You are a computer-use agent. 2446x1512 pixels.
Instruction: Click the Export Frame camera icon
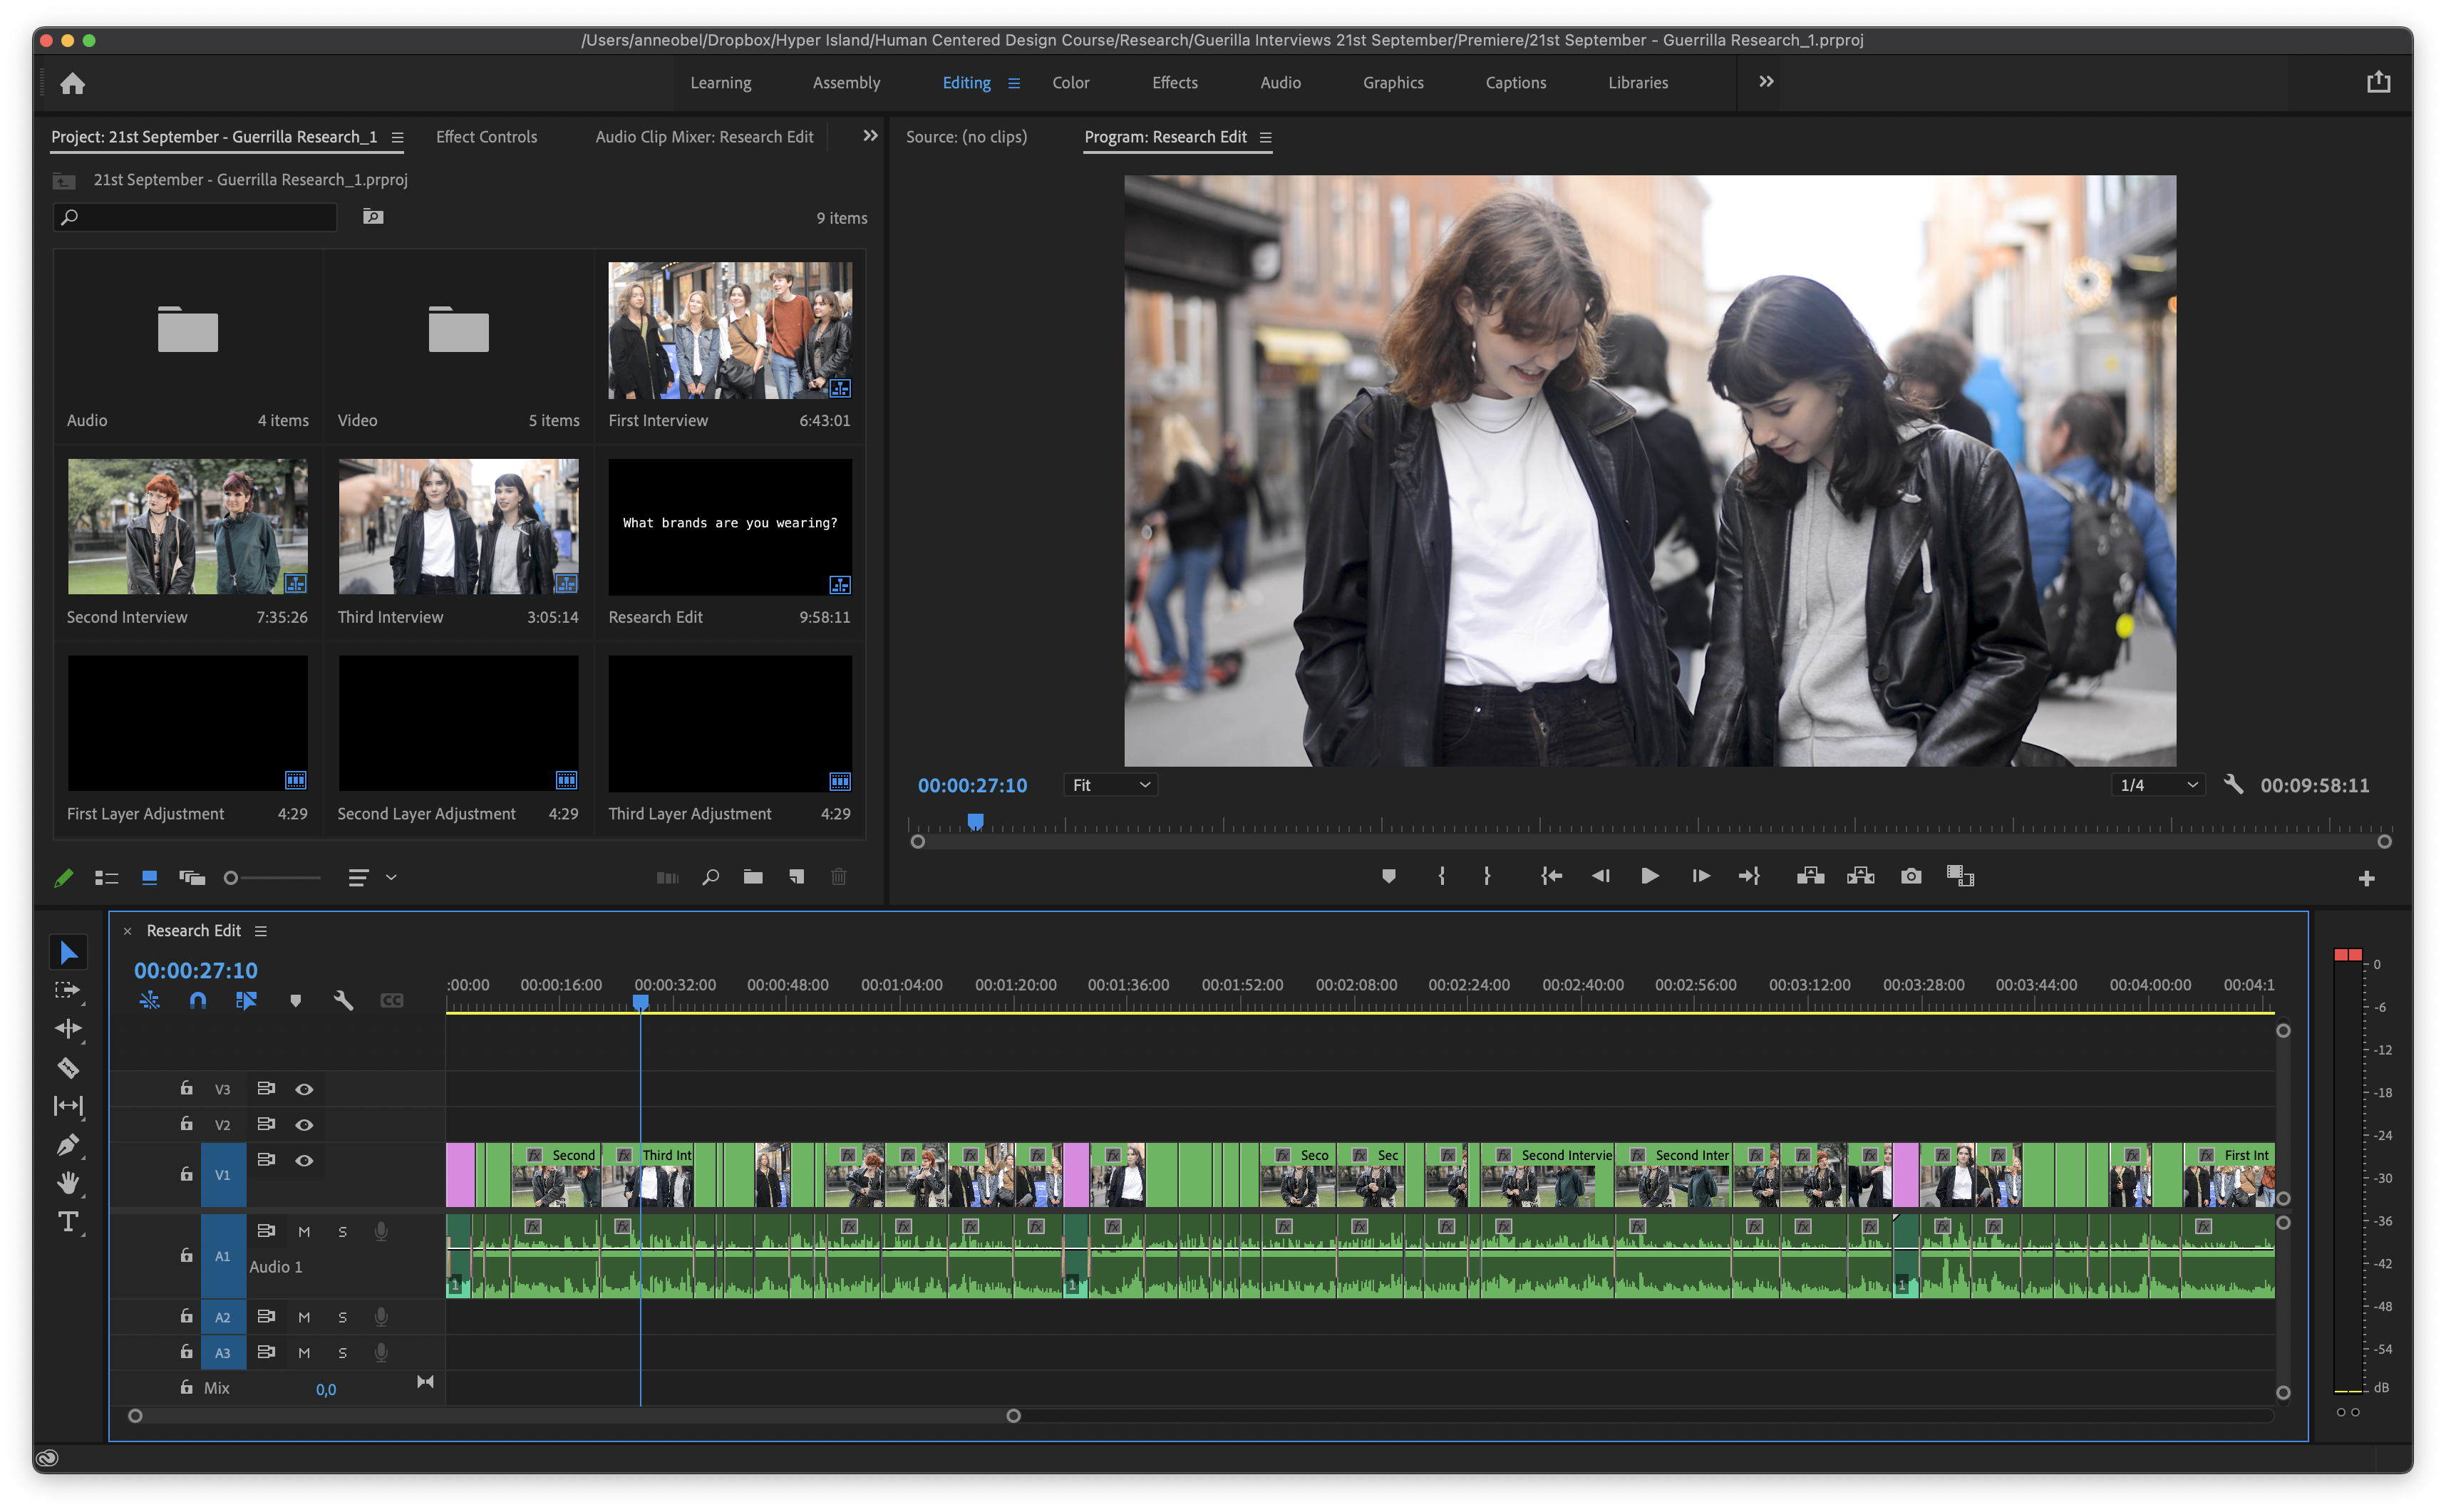(x=1910, y=877)
